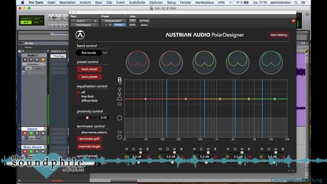Toggle mute on Audio 3 track
327x184 pixels.
(43, 60)
